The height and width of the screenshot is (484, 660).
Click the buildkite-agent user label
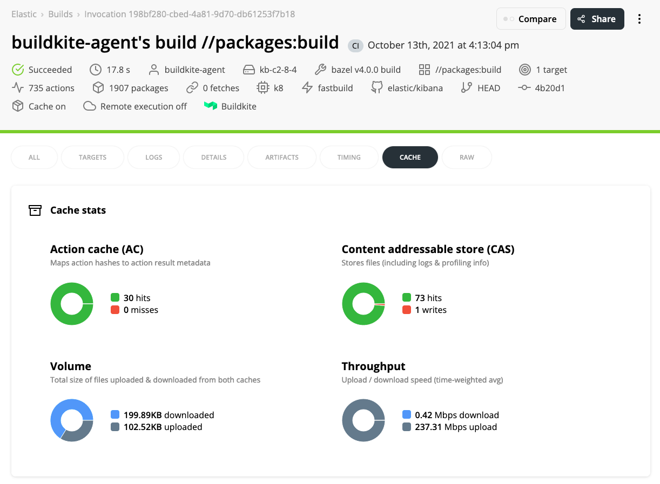click(195, 70)
